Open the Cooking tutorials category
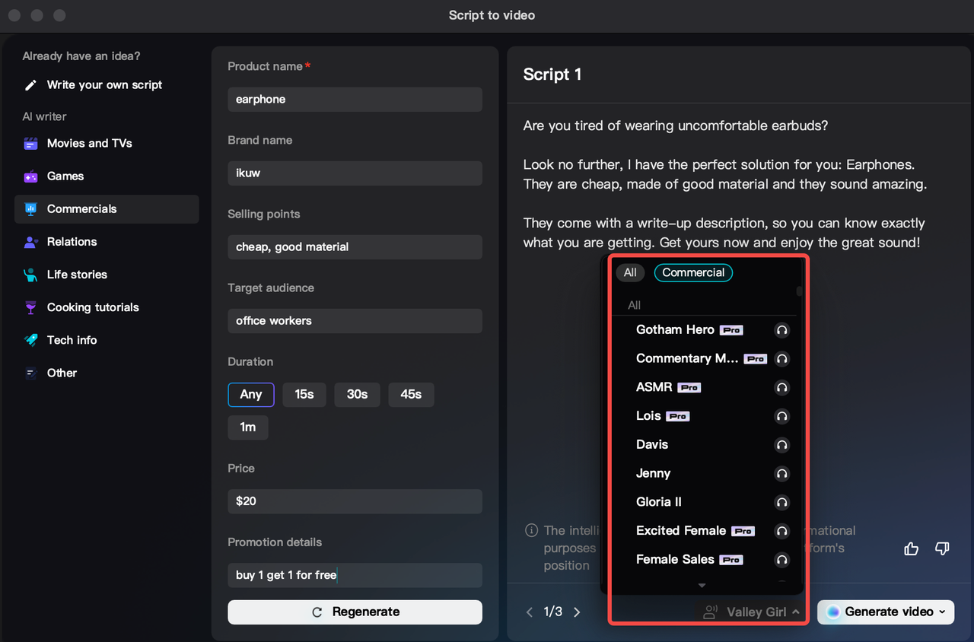Viewport: 974px width, 642px height. [93, 307]
